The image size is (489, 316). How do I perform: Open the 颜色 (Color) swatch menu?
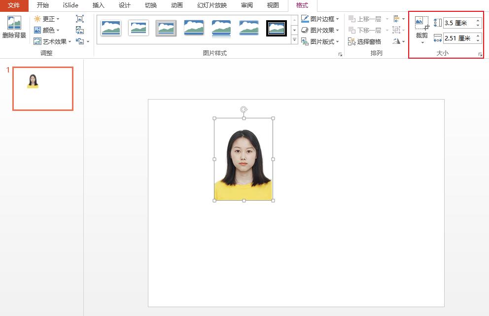point(48,30)
